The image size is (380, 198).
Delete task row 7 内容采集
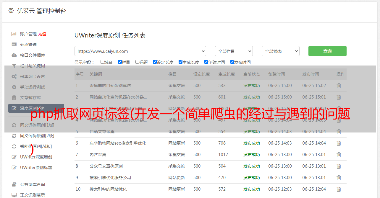click(339, 155)
